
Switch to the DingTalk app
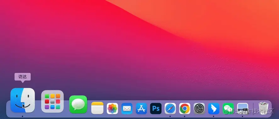tap(214, 109)
